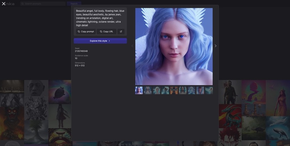Image resolution: width=290 pixels, height=146 pixels.
Task: Click the large blue-haired angel image
Action: pyautogui.click(x=174, y=46)
